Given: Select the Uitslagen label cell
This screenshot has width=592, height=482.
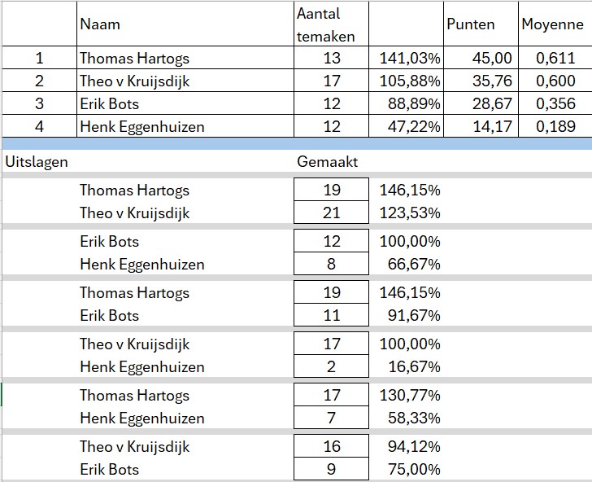Looking at the screenshot, I should click(x=37, y=161).
